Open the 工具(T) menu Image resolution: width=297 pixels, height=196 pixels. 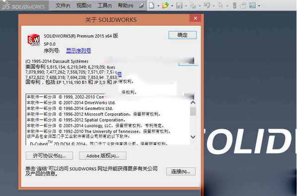pos(104,5)
